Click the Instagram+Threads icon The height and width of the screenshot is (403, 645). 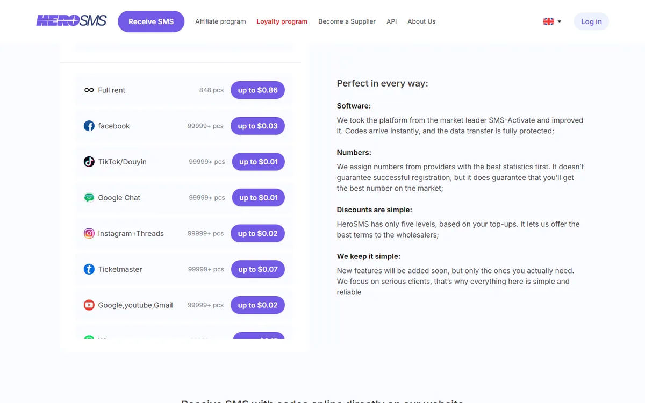pos(89,233)
